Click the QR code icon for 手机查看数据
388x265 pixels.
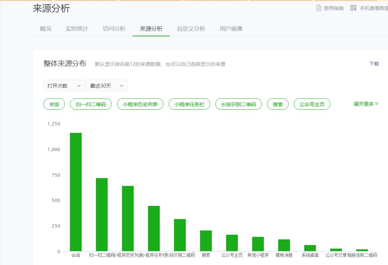point(354,8)
